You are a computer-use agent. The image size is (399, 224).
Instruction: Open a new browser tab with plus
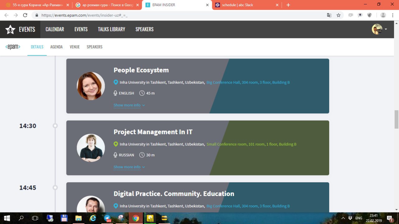click(x=288, y=5)
